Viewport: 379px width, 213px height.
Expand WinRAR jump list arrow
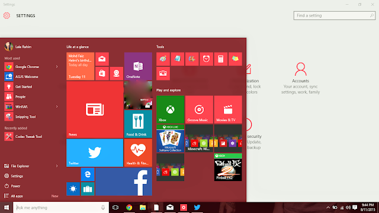57,106
